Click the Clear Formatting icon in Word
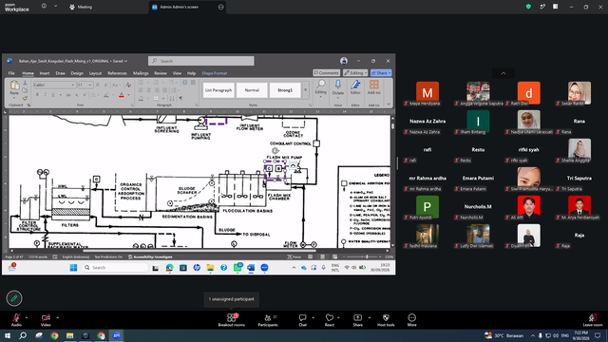Image resolution: width=608 pixels, height=342 pixels. [x=128, y=85]
